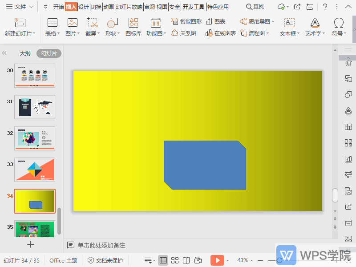Switch to slide sorter view
The height and width of the screenshot is (267, 356).
click(x=175, y=260)
